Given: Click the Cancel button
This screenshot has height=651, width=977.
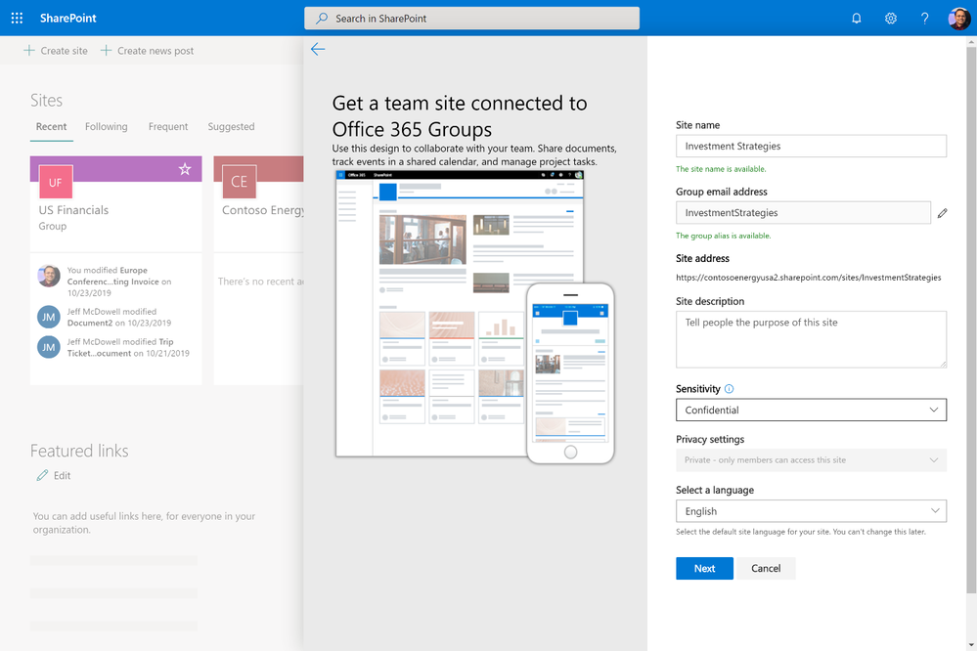Looking at the screenshot, I should pos(766,568).
